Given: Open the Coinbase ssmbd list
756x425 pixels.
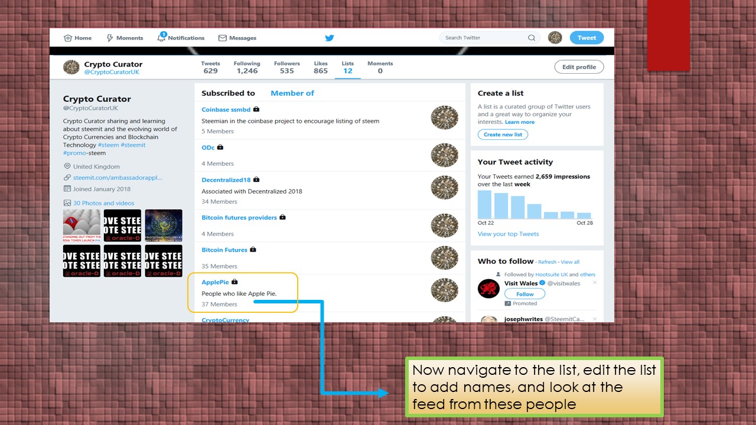Looking at the screenshot, I should (x=226, y=110).
